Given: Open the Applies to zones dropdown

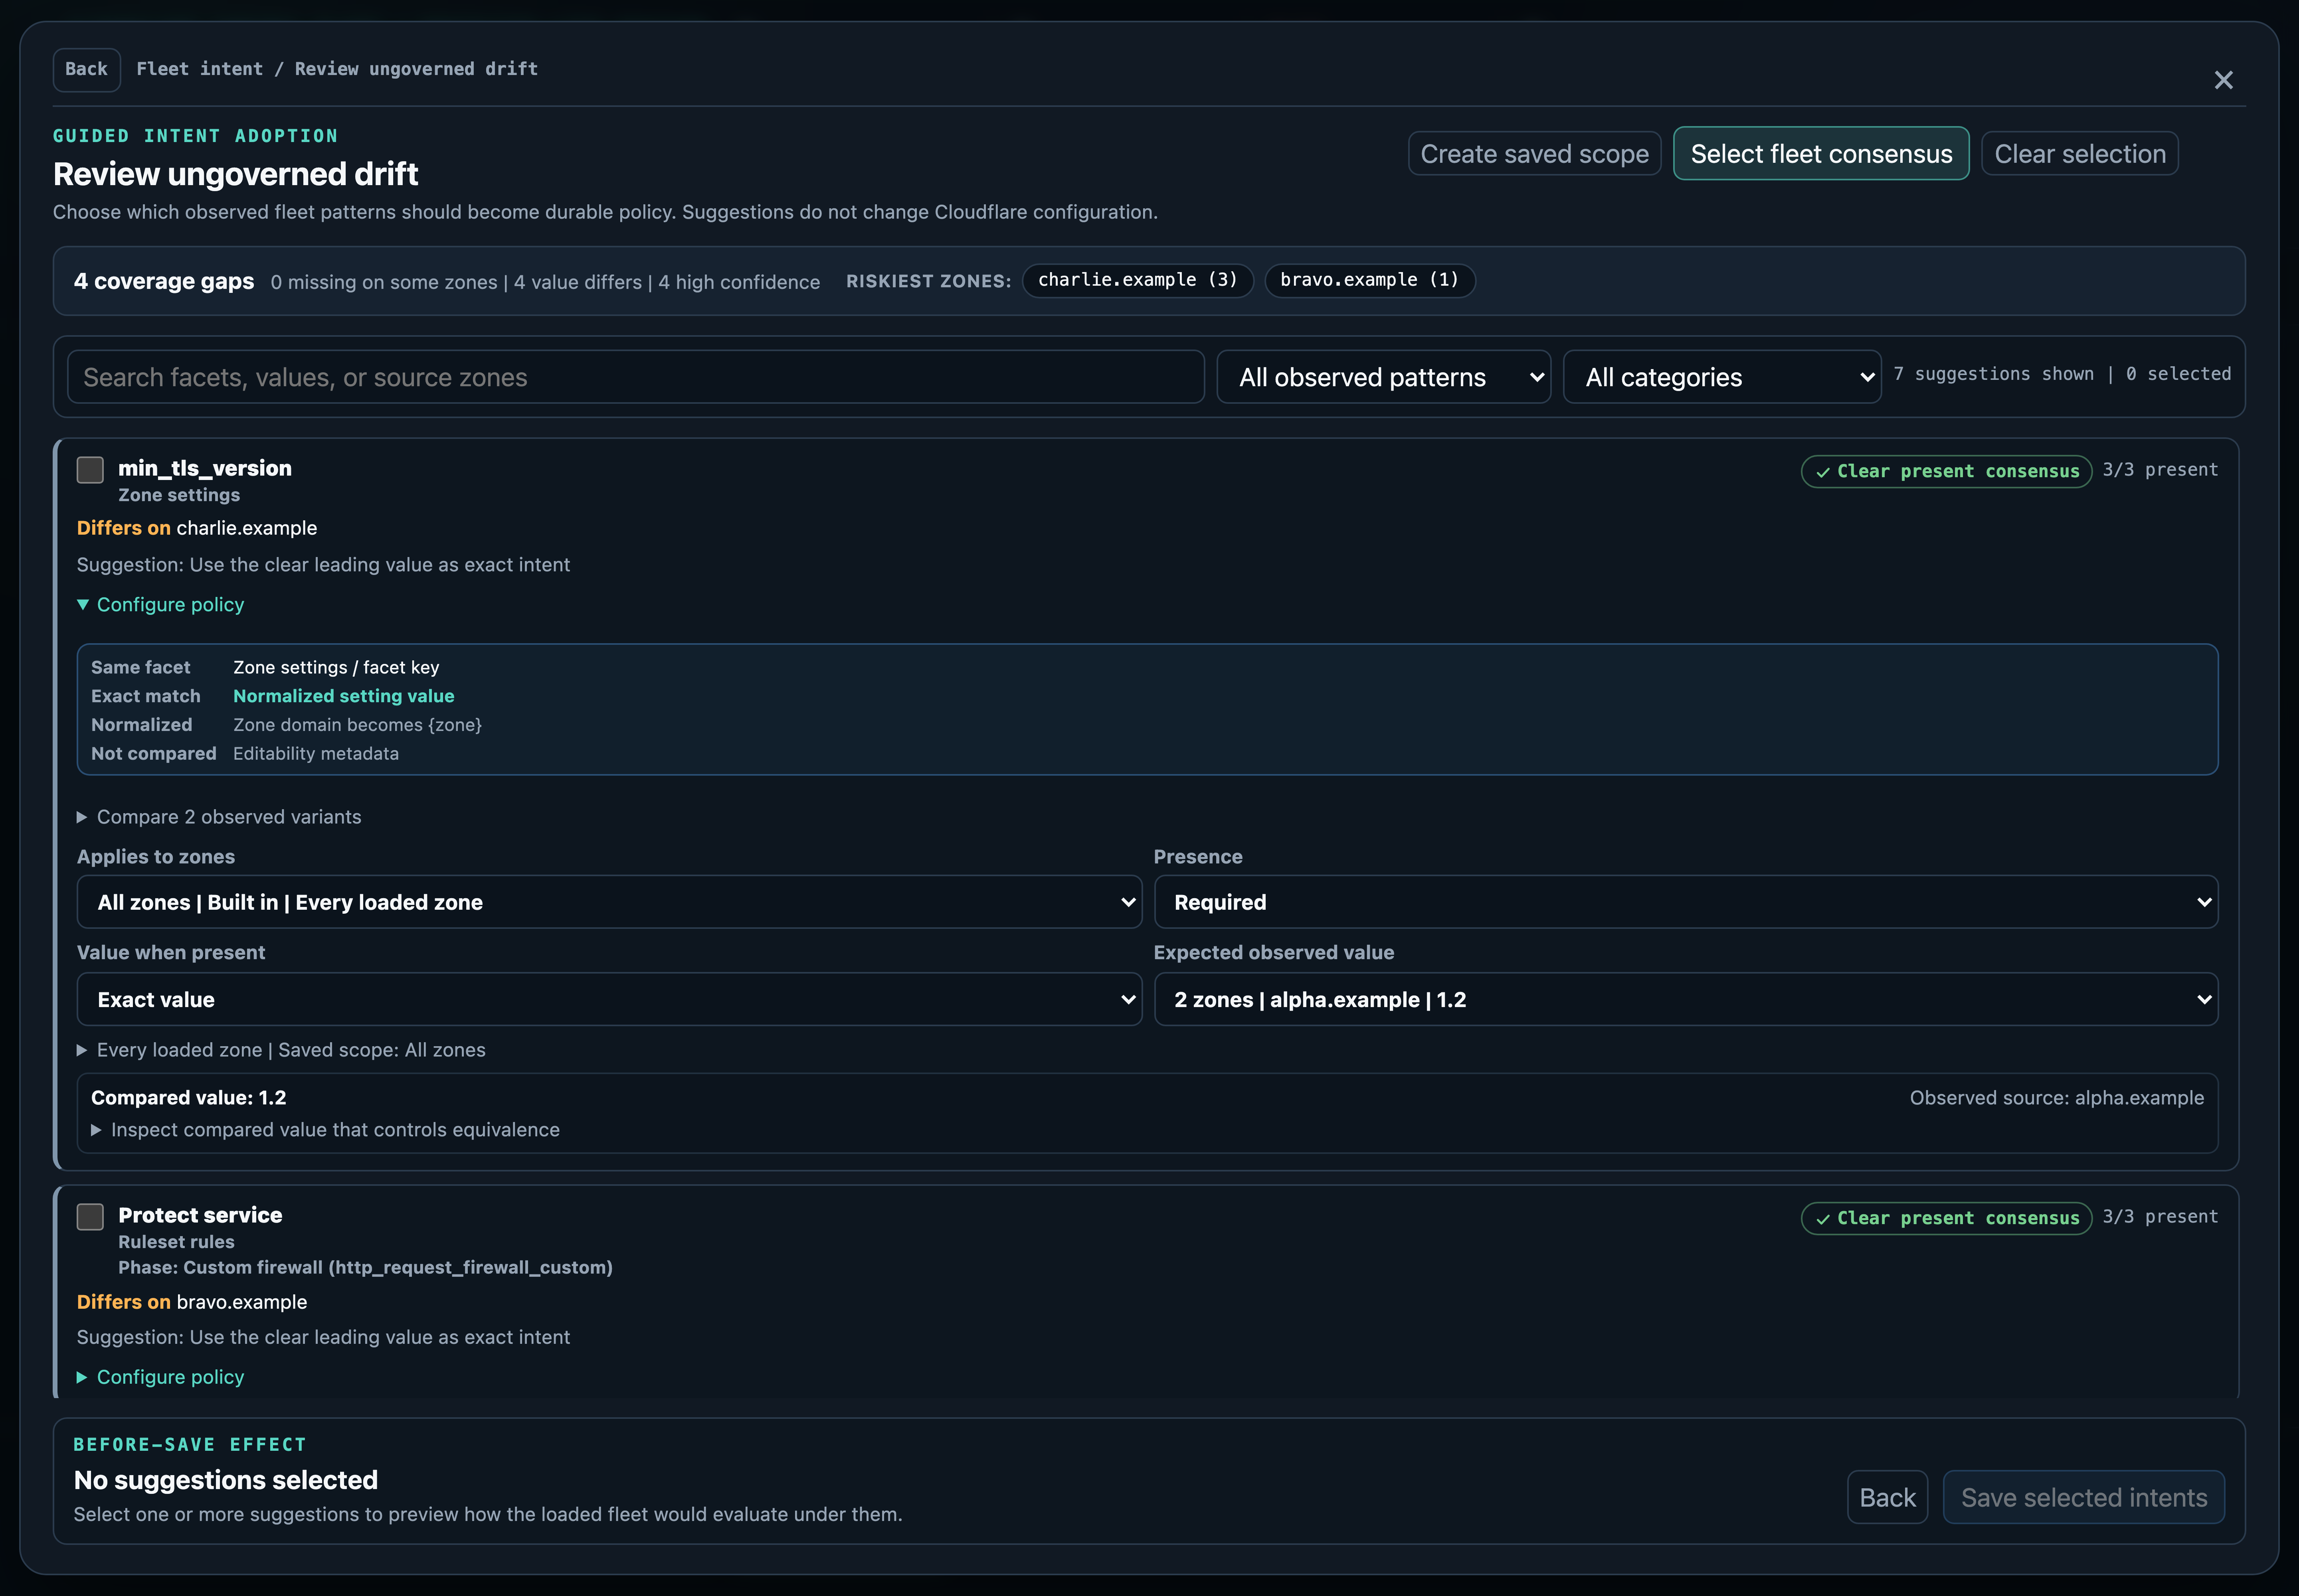Looking at the screenshot, I should [x=609, y=902].
